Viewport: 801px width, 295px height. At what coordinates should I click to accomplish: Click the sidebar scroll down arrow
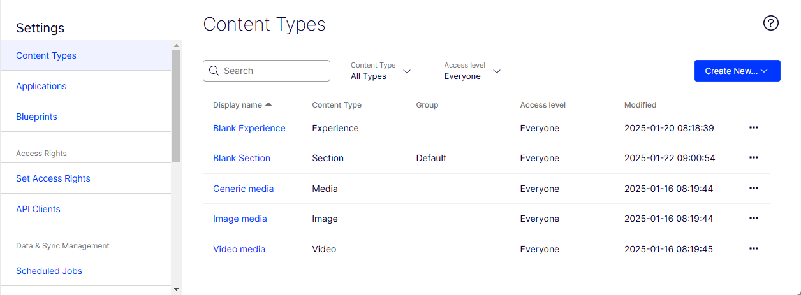(x=177, y=289)
